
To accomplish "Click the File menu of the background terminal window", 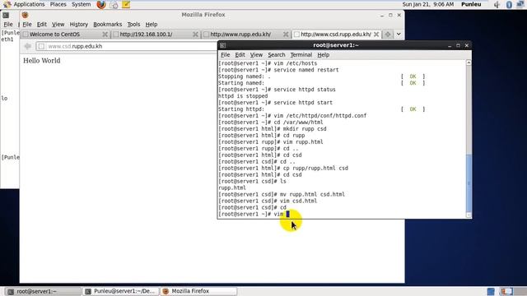I will pos(8,24).
